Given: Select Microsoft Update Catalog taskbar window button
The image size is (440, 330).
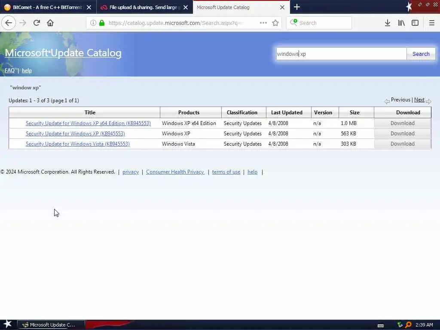Looking at the screenshot, I should (x=51, y=325).
